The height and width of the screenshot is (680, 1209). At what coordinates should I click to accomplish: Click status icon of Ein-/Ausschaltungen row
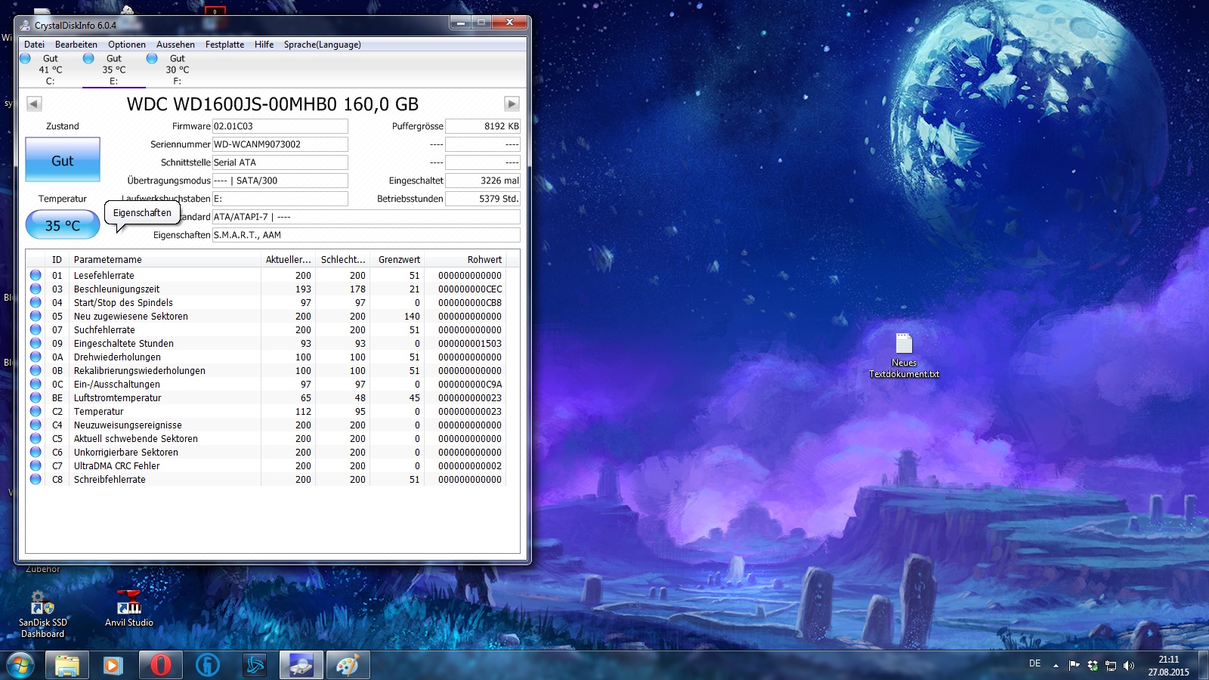click(36, 384)
